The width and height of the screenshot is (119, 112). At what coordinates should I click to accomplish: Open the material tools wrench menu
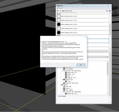[x=107, y=11]
